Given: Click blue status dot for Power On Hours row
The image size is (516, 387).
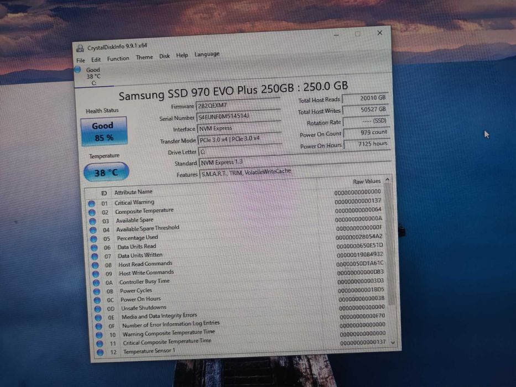Looking at the screenshot, I should click(97, 300).
